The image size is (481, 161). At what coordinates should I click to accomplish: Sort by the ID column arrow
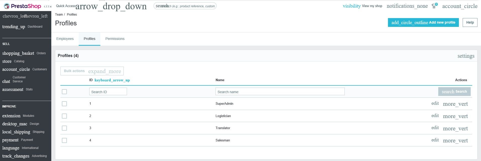[x=112, y=80]
